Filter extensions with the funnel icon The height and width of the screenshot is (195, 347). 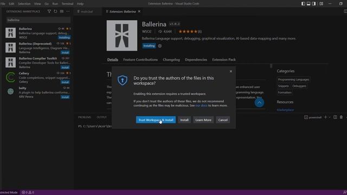(x=49, y=11)
